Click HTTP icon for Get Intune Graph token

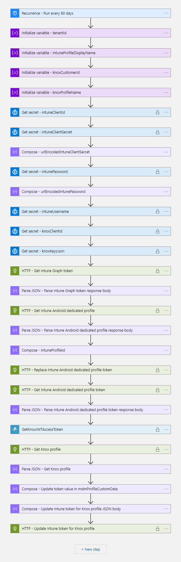[x=15, y=271]
